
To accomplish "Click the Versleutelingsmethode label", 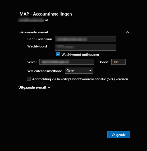I will [45, 71].
